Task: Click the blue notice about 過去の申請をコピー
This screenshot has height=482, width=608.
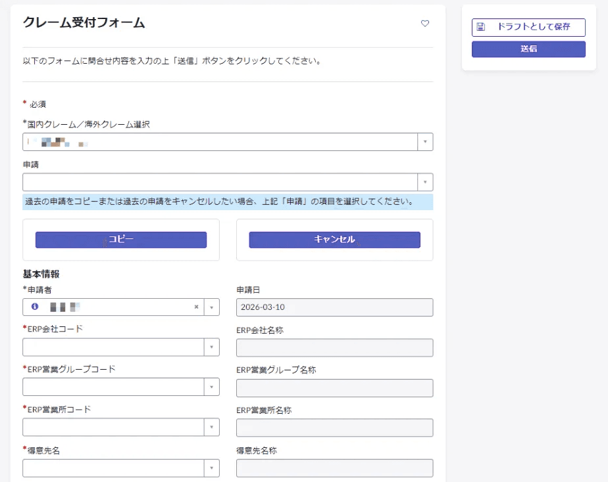Action: click(x=228, y=202)
